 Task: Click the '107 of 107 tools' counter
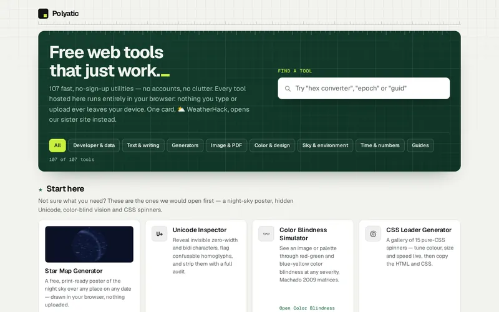(72, 160)
